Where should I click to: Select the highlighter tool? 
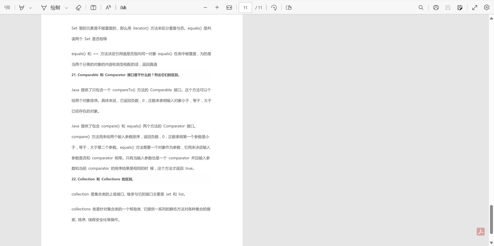click(22, 7)
